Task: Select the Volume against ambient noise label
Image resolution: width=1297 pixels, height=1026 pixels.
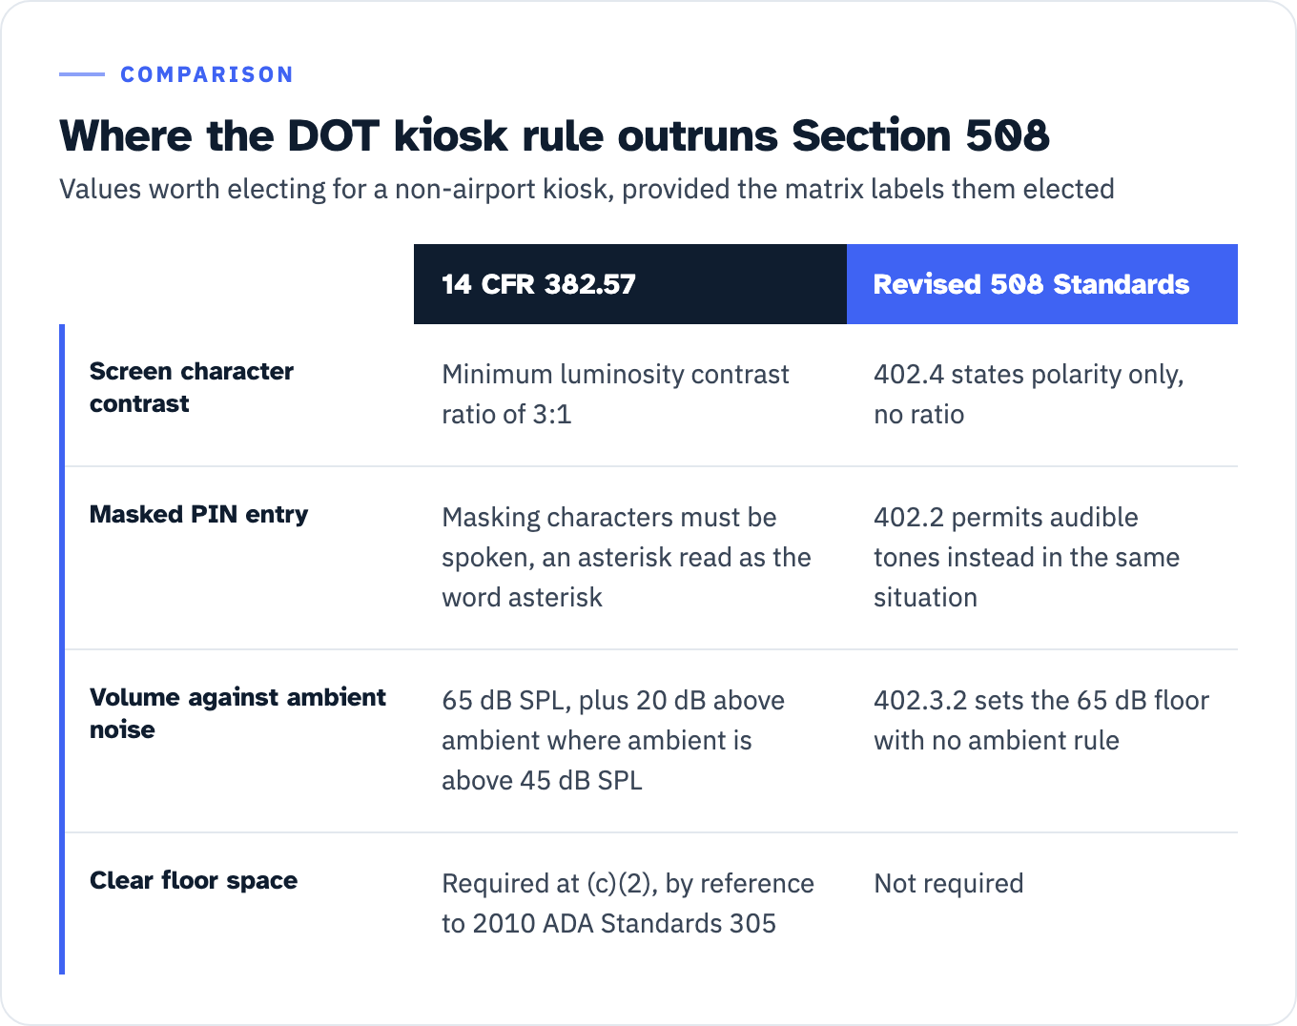Action: tap(237, 713)
